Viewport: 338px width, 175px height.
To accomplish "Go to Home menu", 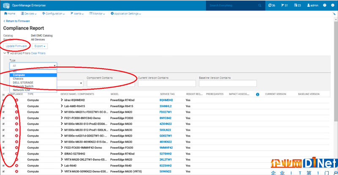I will (x=10, y=14).
